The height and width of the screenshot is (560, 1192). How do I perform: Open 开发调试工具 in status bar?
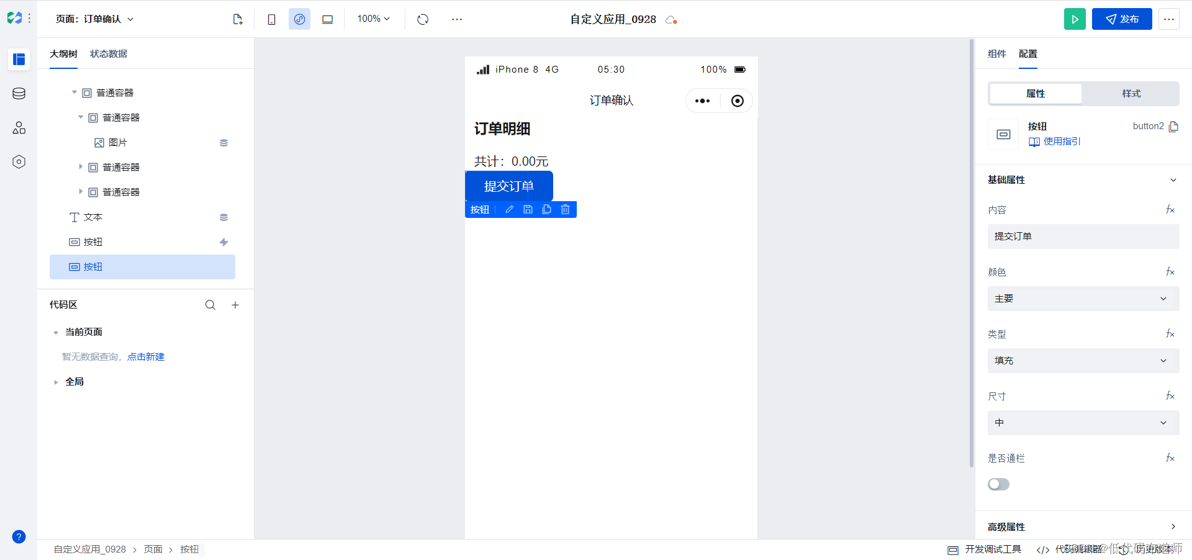985,549
